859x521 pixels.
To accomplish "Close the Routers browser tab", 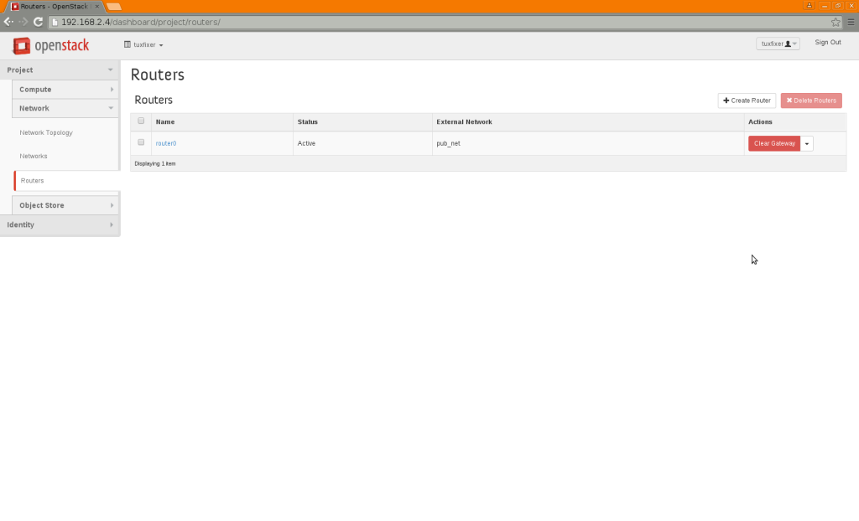I will pos(97,6).
